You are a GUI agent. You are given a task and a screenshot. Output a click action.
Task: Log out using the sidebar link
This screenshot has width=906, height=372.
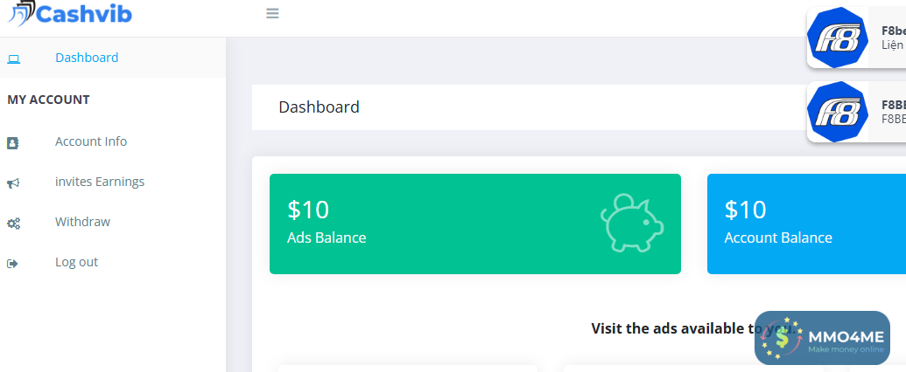[76, 262]
